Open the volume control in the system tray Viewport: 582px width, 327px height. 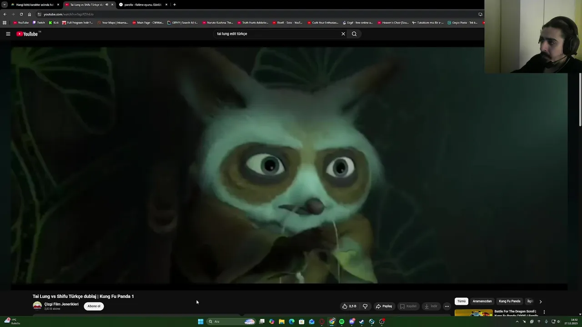558,322
